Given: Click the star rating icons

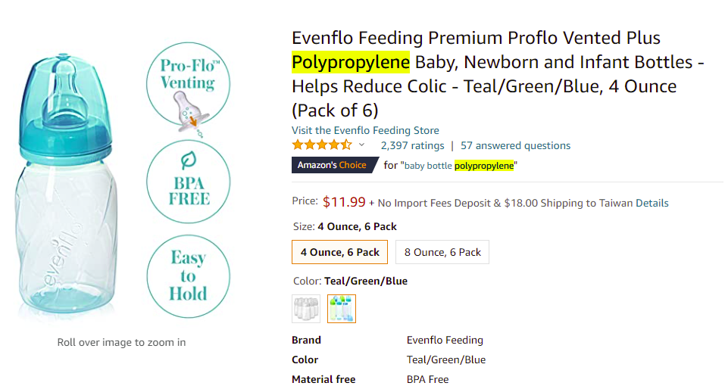Looking at the screenshot, I should click(x=322, y=145).
